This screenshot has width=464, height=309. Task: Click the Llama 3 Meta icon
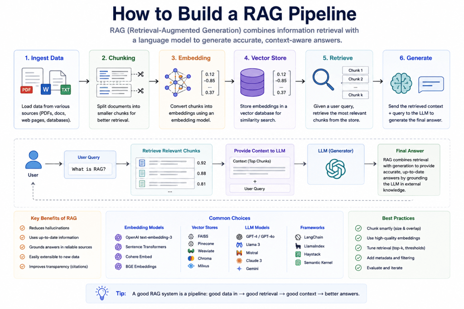click(239, 245)
